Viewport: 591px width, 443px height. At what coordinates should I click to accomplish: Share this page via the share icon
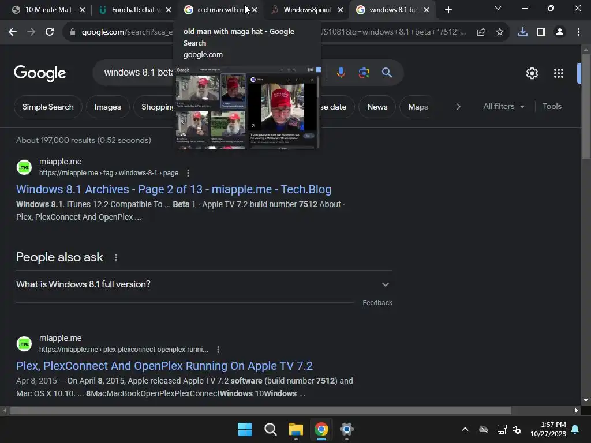click(x=481, y=32)
